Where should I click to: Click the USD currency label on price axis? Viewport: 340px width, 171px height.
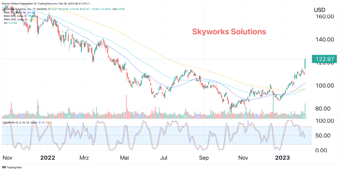click(320, 10)
